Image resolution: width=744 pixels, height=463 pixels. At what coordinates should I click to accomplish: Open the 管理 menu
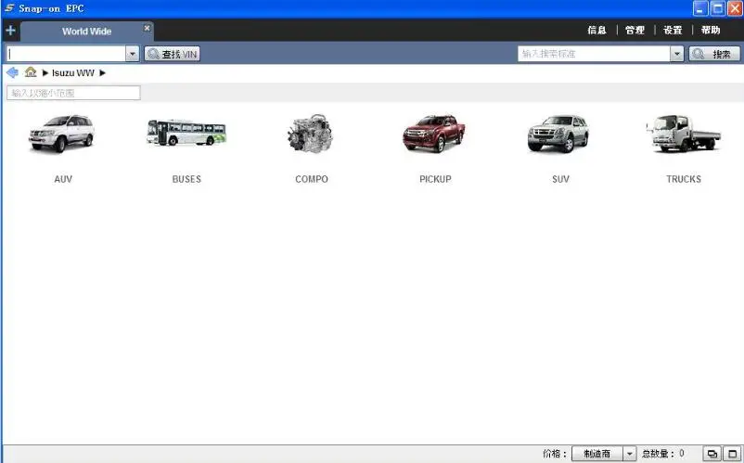tap(635, 31)
